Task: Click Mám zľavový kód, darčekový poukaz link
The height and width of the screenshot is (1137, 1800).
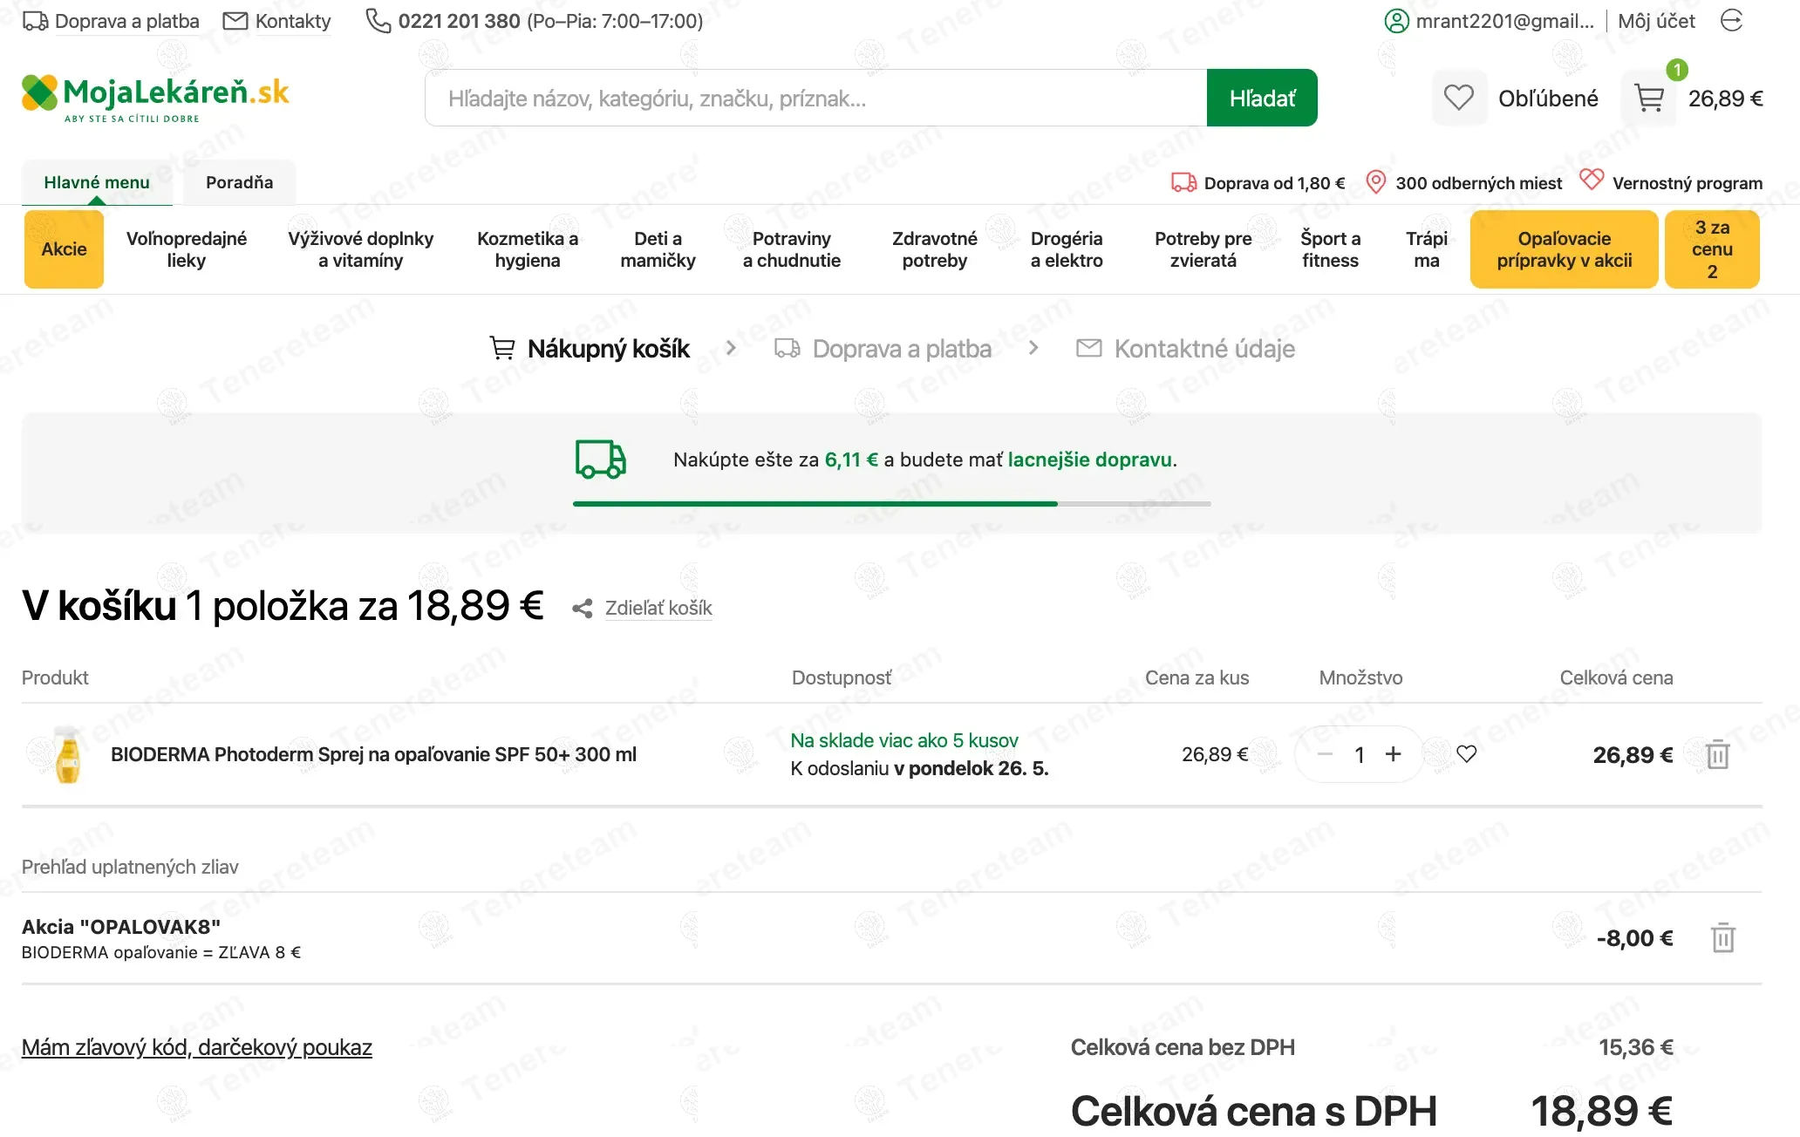Action: coord(197,1047)
